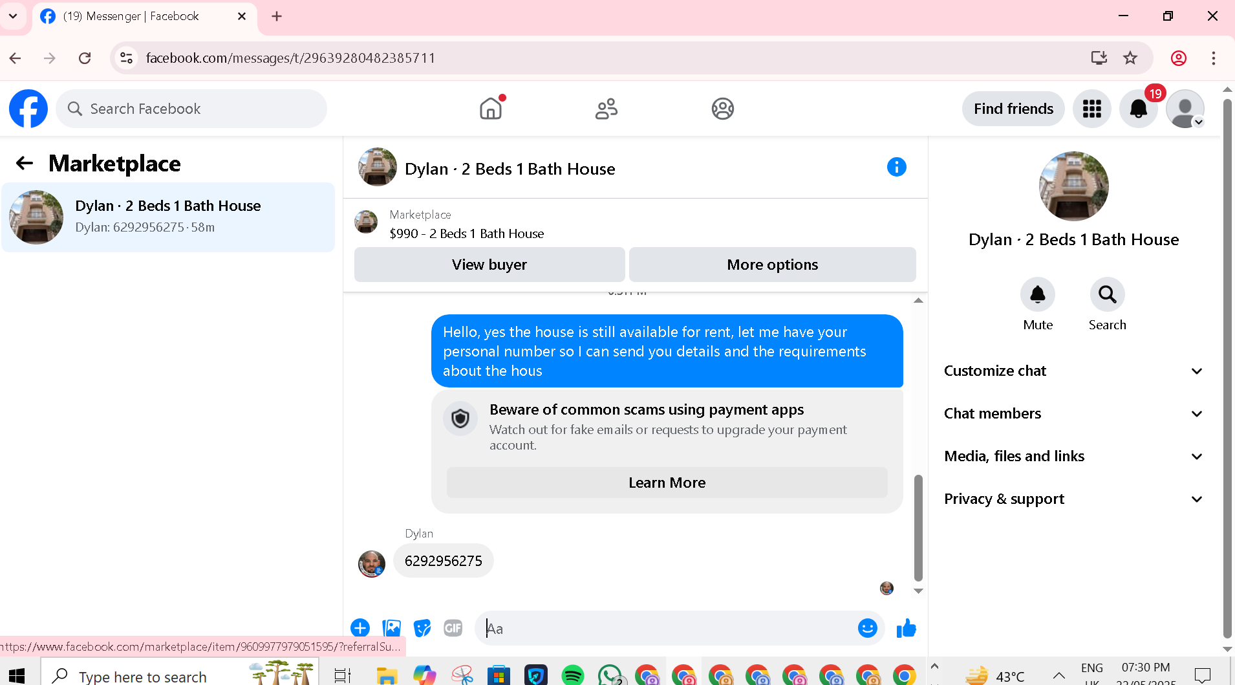Viewport: 1235px width, 685px height.
Task: Open the emoji picker in the message box
Action: (868, 627)
